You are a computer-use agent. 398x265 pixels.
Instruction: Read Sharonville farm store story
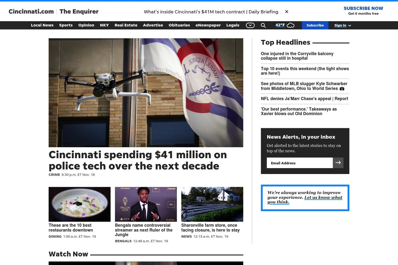pos(210,228)
